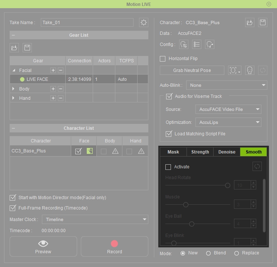The image size is (277, 267).
Task: Click the Take Name input field
Action: 87,23
